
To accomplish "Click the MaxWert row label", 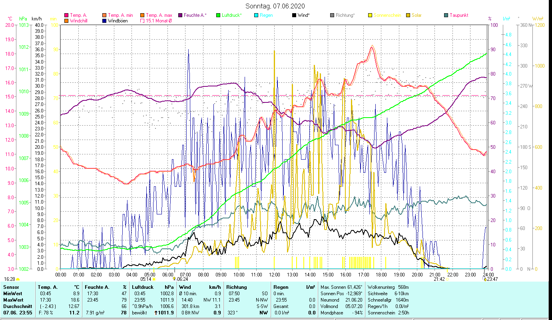I will click(14, 300).
